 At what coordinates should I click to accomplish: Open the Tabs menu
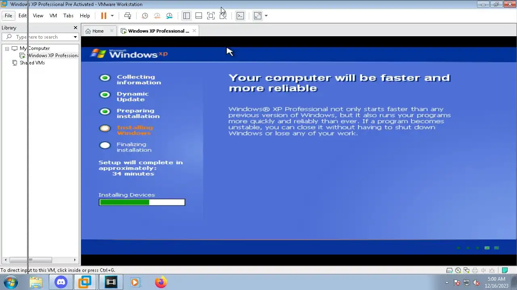point(68,16)
